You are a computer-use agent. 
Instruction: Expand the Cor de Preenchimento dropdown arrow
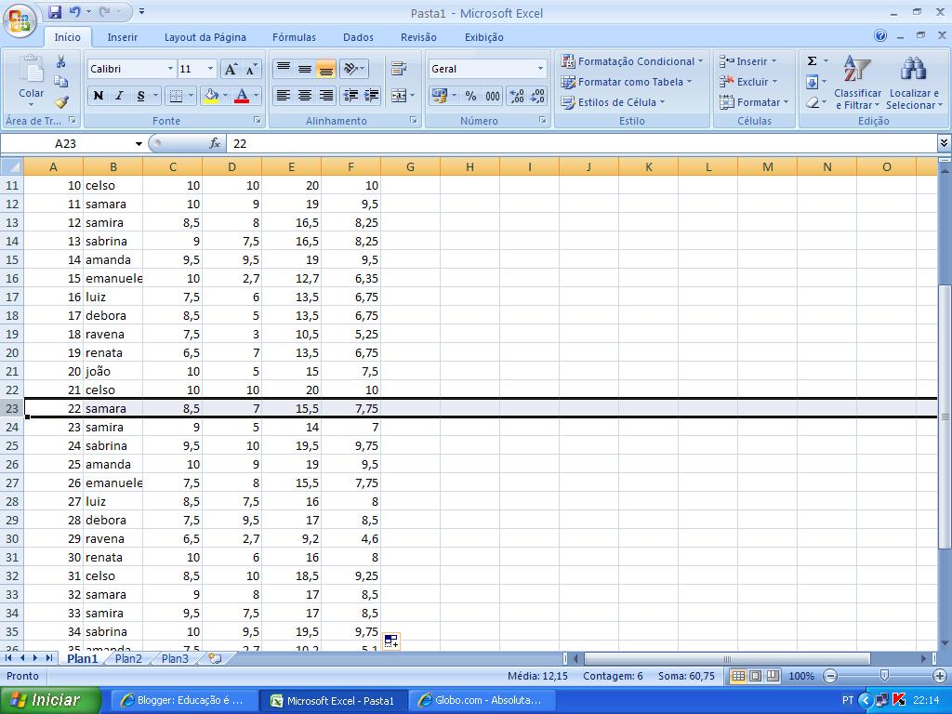pyautogui.click(x=223, y=96)
